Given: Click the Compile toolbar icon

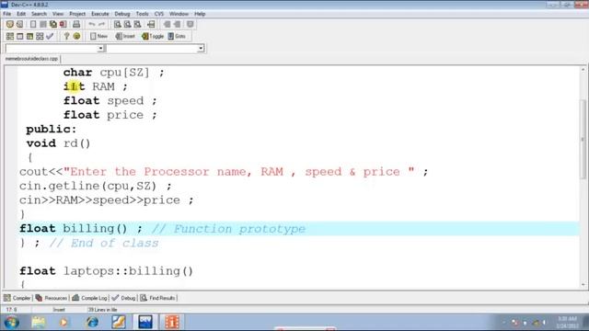Looking at the screenshot, I should 10,36.
